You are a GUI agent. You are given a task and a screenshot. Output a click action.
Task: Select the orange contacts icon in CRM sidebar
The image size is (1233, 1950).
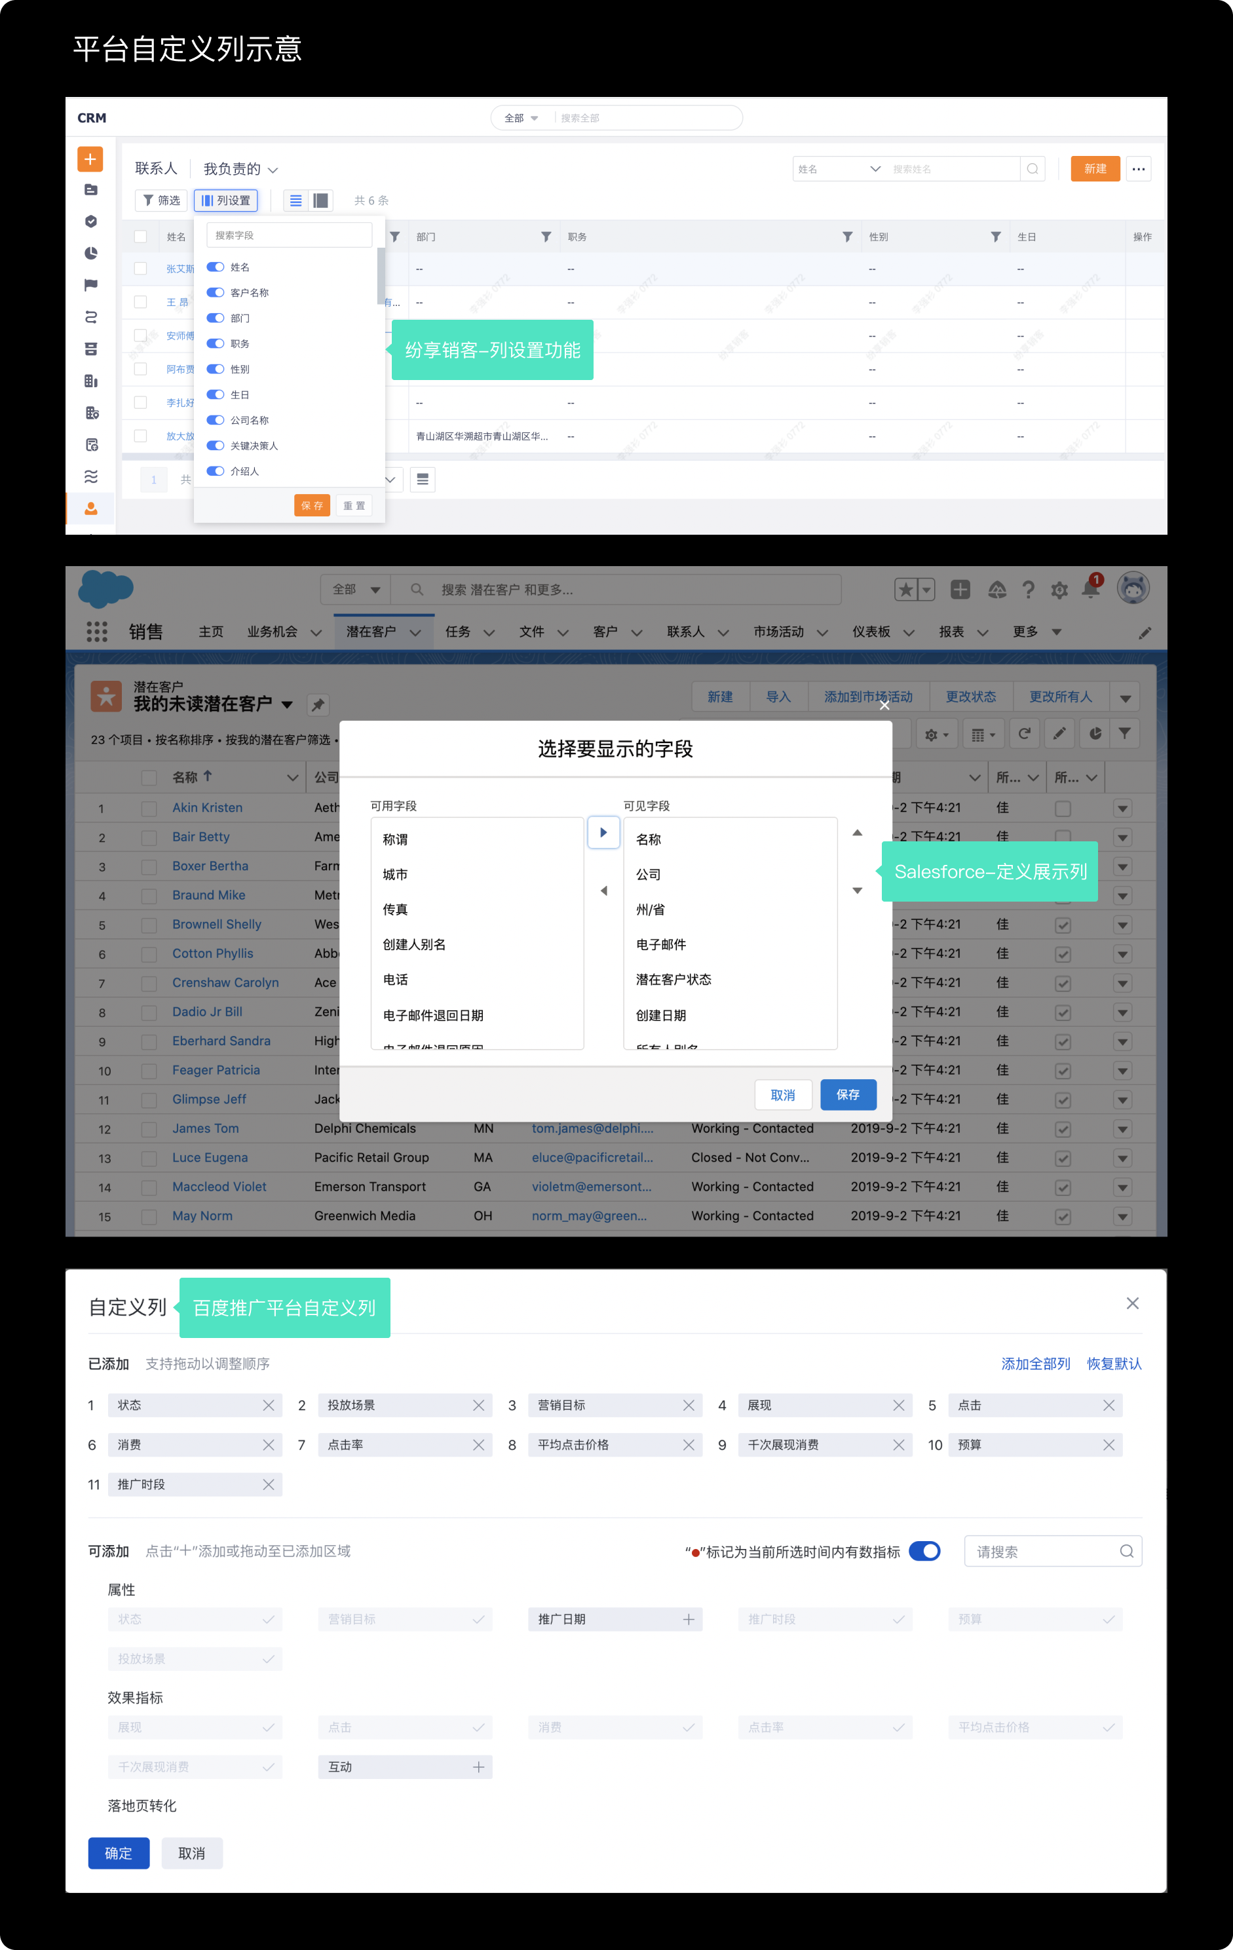(x=90, y=508)
